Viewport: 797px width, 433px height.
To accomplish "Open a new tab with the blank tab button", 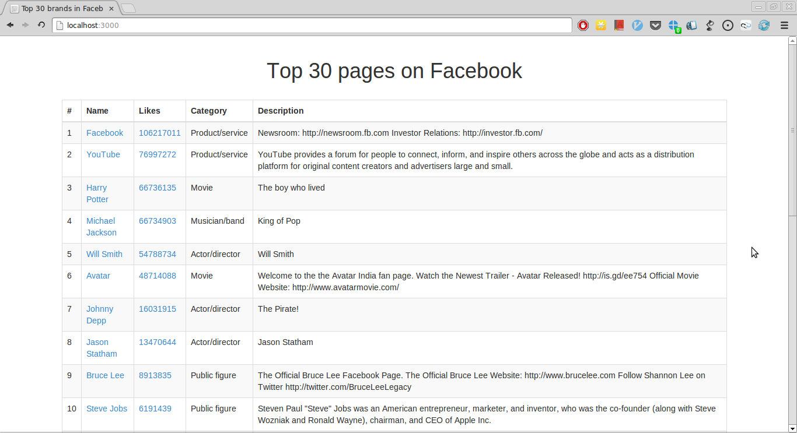I will [x=128, y=8].
